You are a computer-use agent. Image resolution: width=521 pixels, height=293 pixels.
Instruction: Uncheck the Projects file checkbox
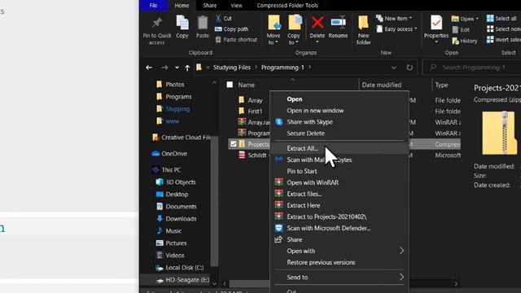(x=234, y=144)
